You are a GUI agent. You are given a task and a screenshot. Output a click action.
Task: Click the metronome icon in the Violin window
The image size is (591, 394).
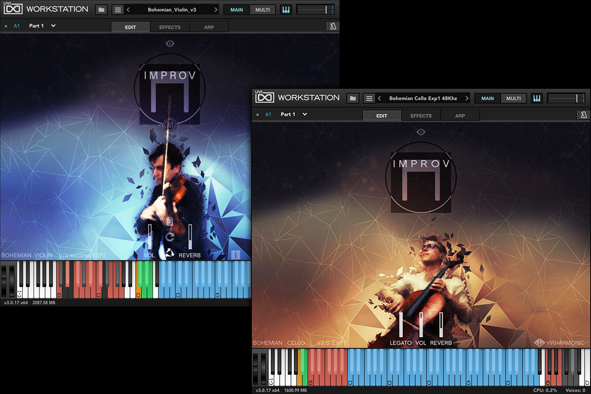pyautogui.click(x=333, y=27)
